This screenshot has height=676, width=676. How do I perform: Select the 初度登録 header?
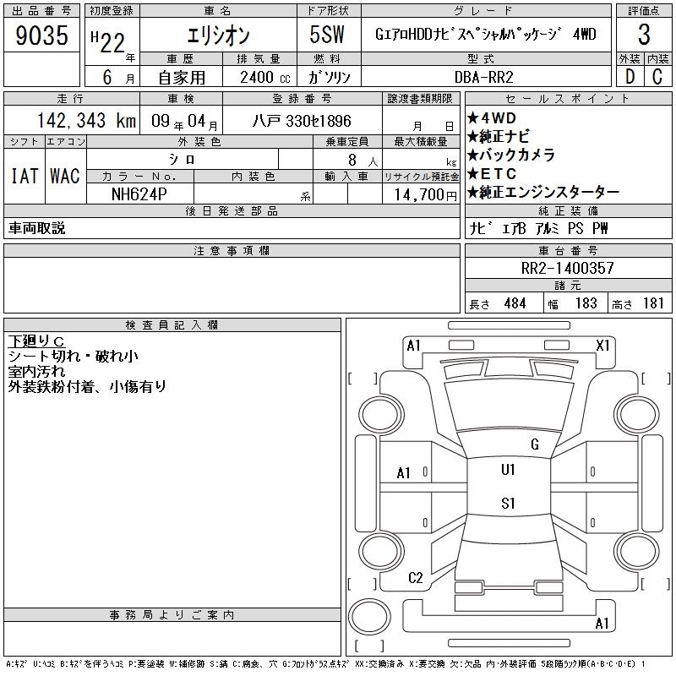pyautogui.click(x=112, y=11)
